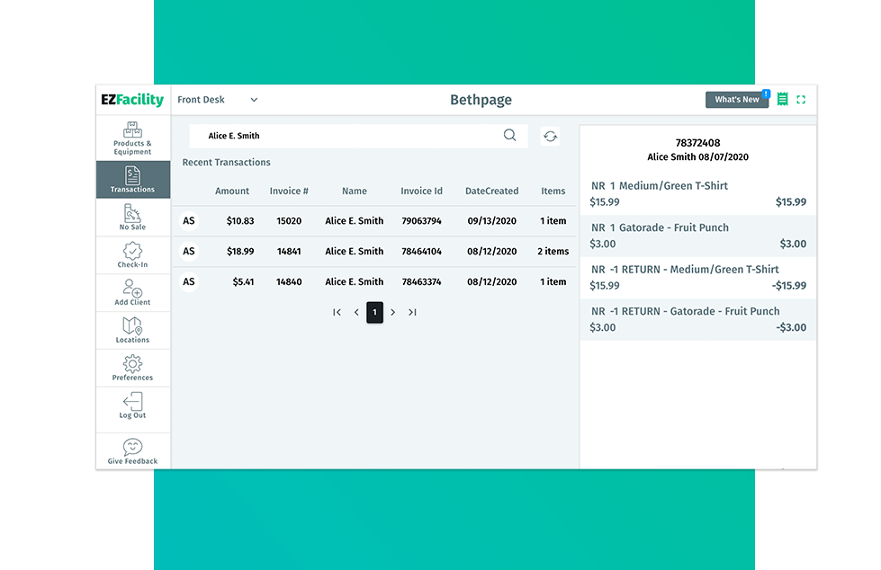Open the No Sale option
The image size is (881, 570).
[x=132, y=218]
